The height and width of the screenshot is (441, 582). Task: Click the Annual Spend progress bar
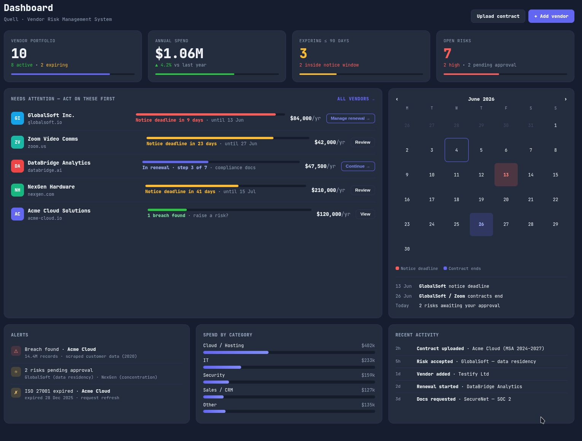(x=217, y=74)
